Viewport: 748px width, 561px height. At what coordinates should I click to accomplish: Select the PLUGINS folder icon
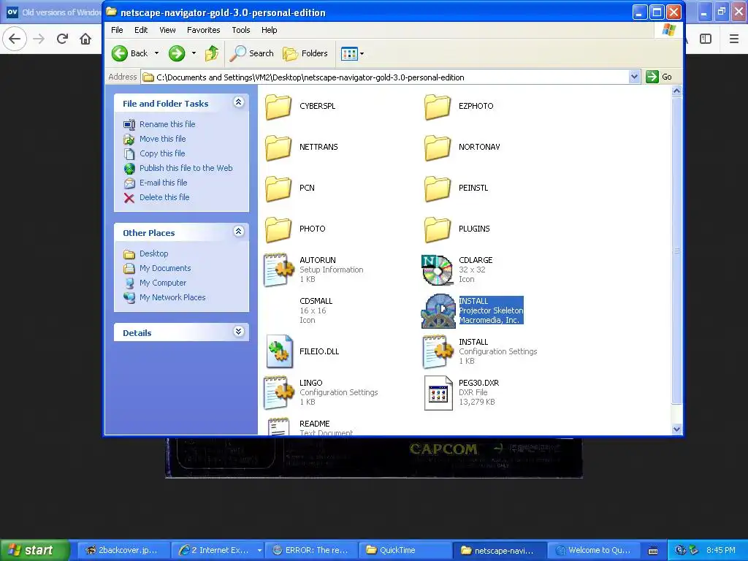pos(438,229)
